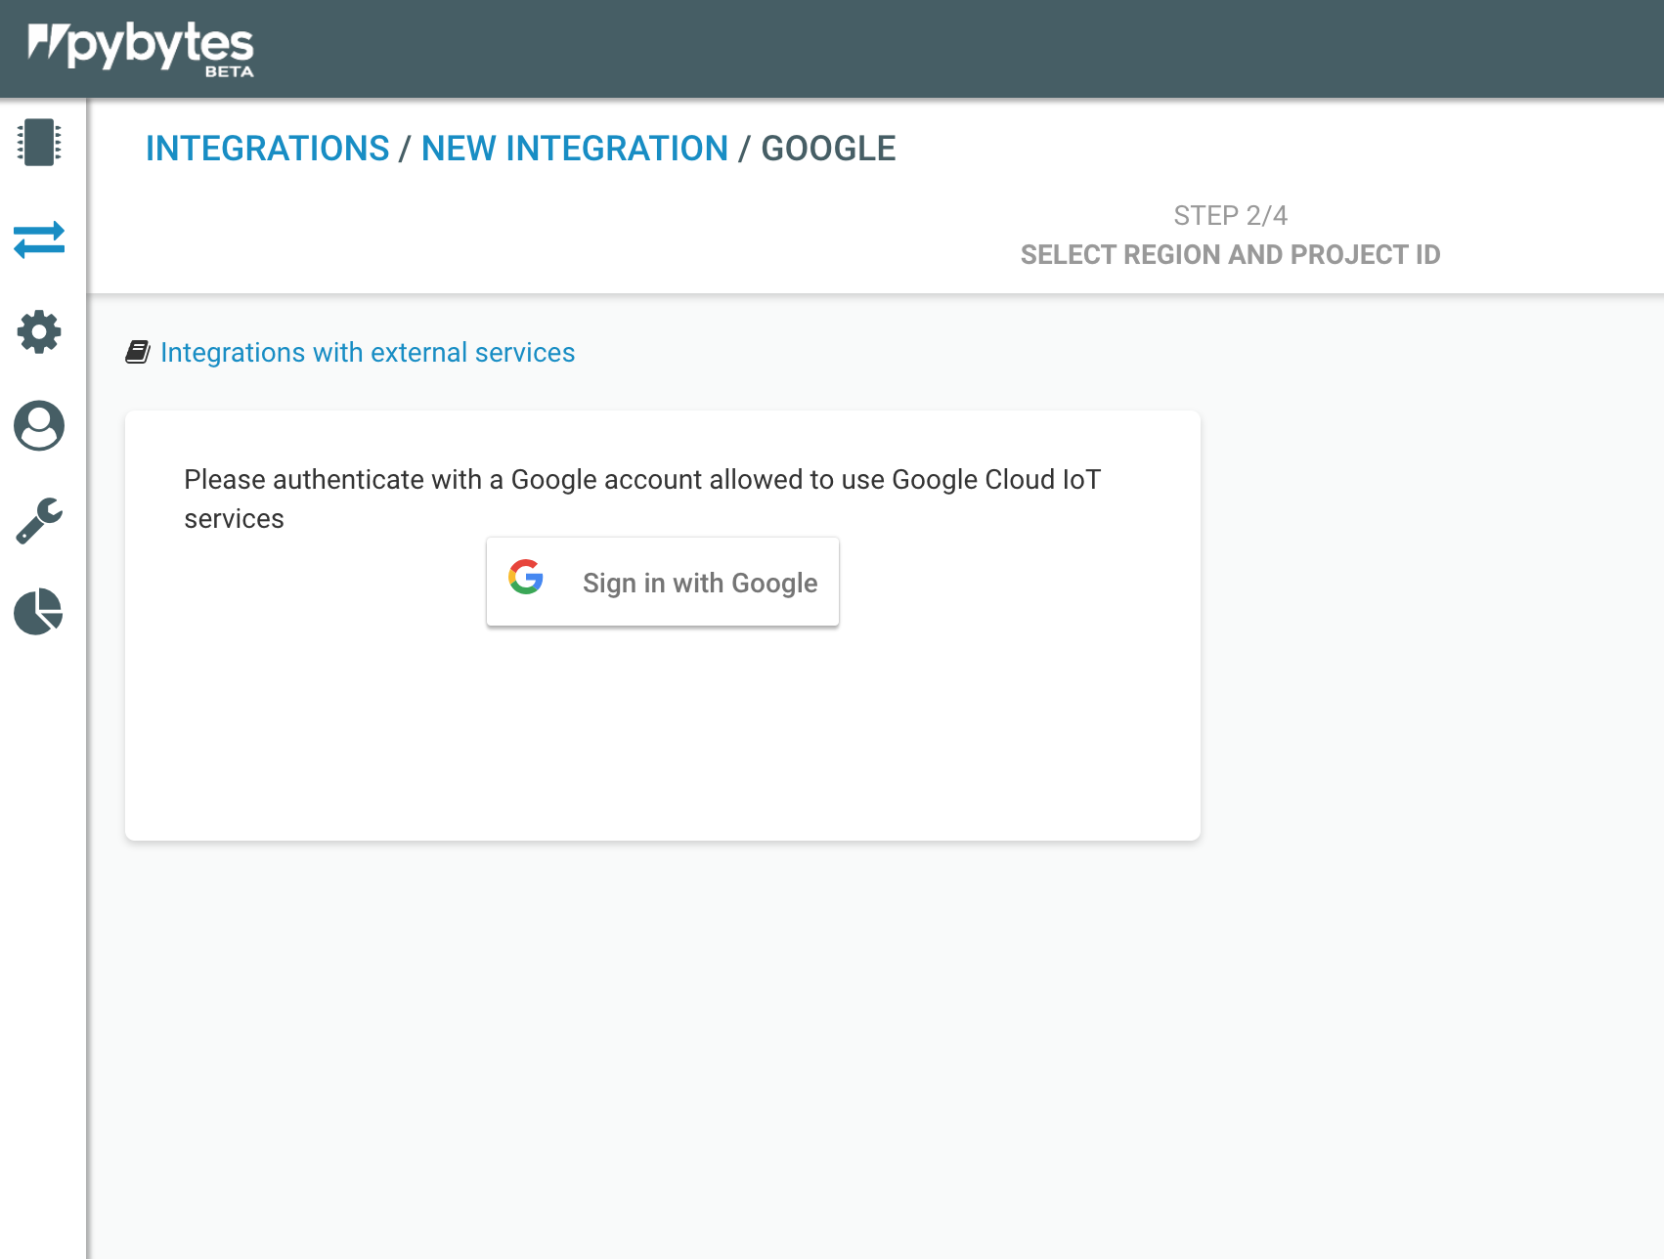Click the user profile icon
This screenshot has height=1259, width=1664.
[38, 426]
